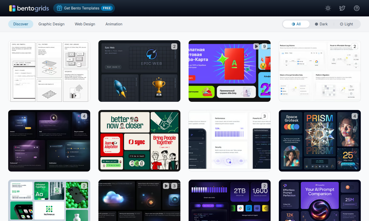Open the Graphic Design tab

click(x=52, y=24)
